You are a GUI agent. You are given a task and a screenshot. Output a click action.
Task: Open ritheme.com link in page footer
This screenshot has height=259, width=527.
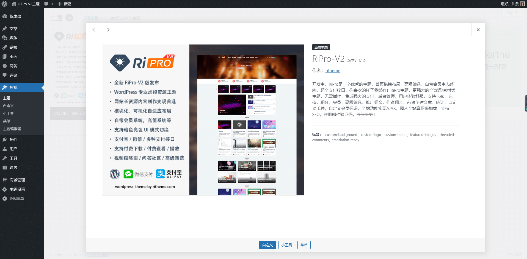coord(98,255)
